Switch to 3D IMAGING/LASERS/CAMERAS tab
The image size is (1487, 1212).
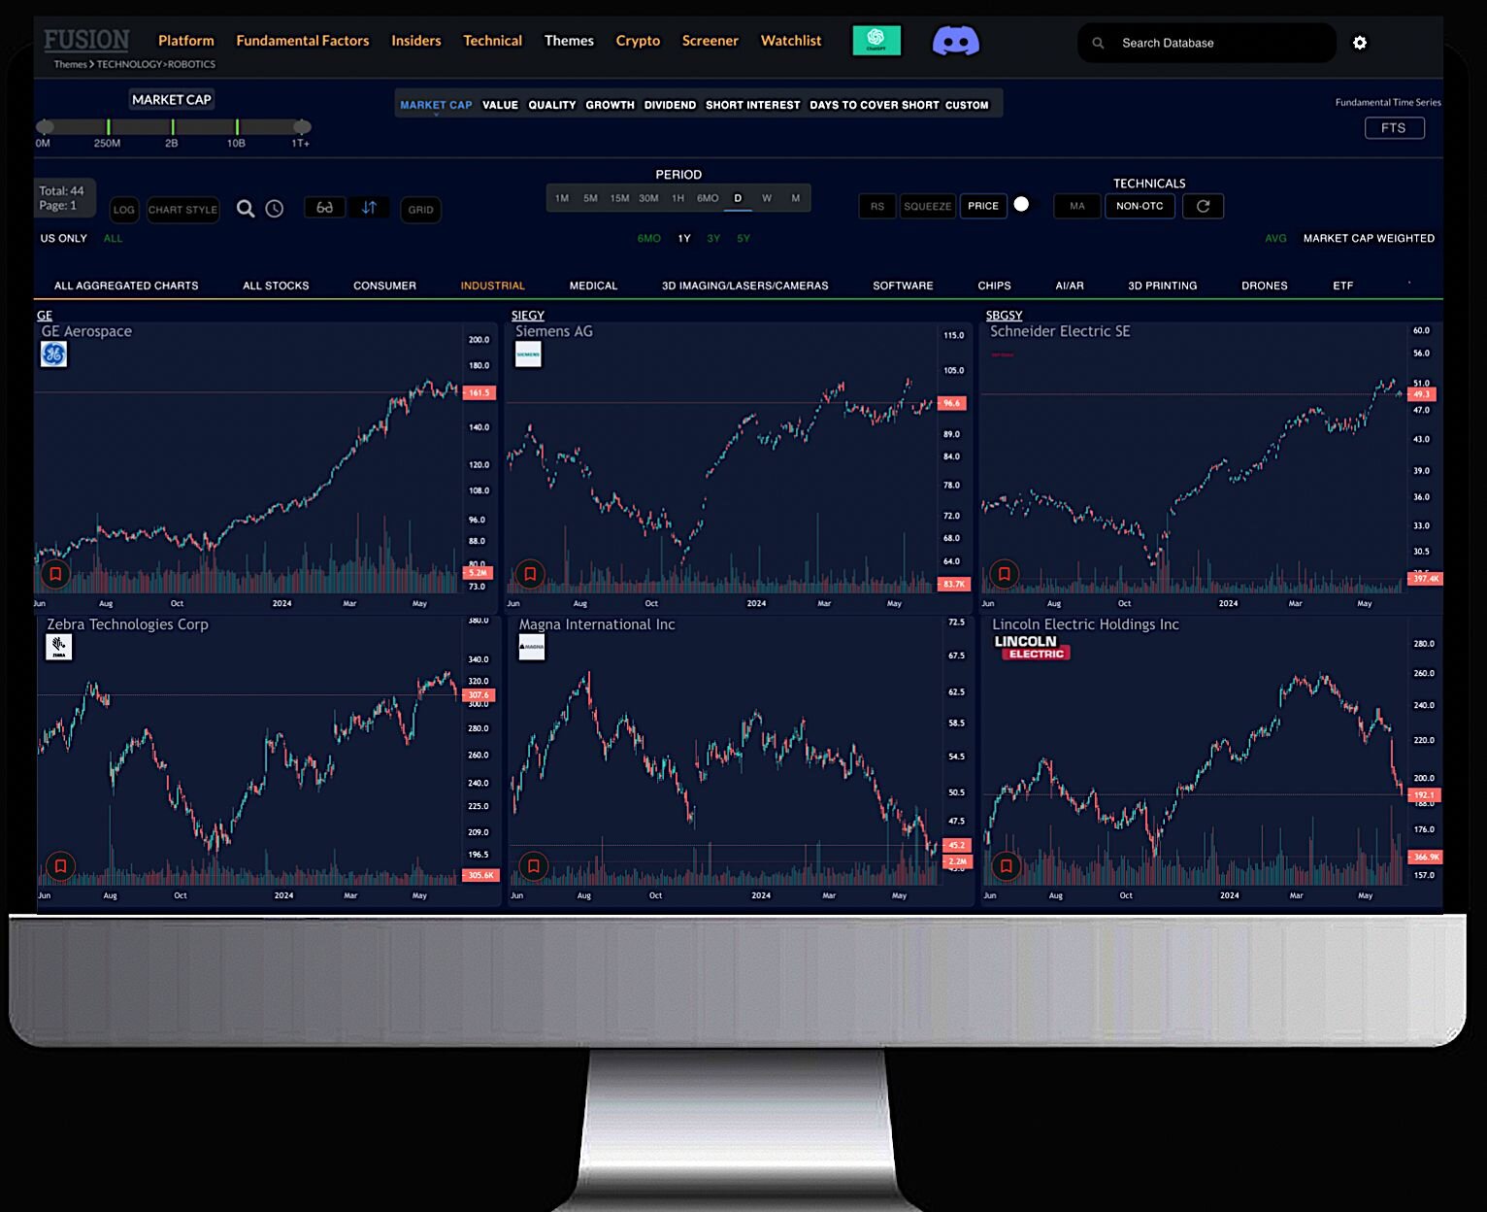point(745,286)
